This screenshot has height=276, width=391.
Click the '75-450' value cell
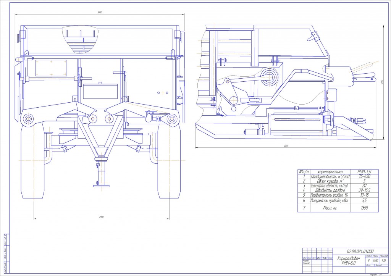click(x=364, y=176)
